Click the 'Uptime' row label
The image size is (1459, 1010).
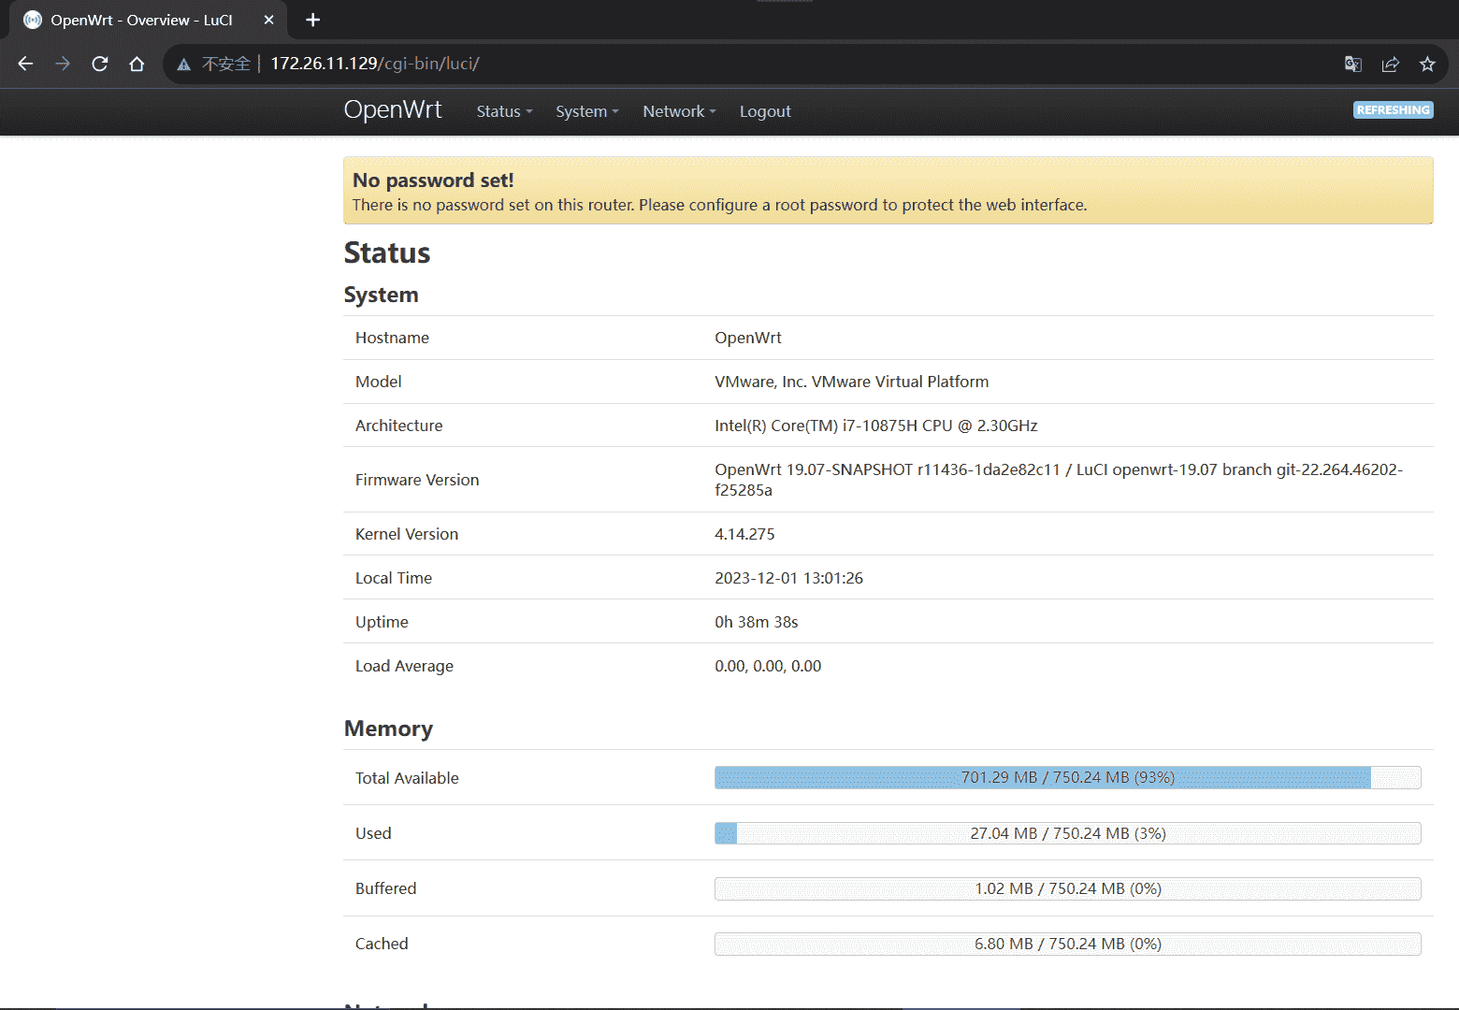coord(382,622)
